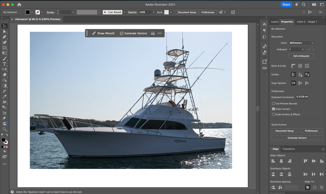Viewport: 326px width, 194px height.
Task: Select the Type tool
Action: (4, 64)
